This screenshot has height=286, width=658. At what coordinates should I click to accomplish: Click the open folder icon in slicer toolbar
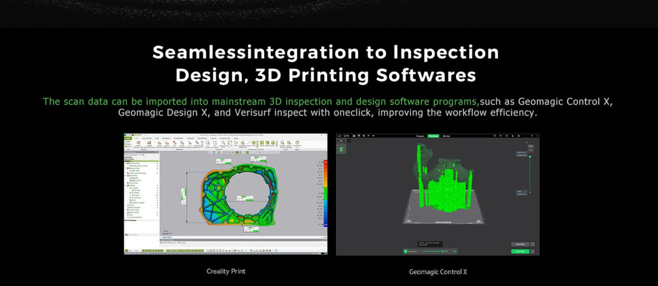pyautogui.click(x=353, y=136)
